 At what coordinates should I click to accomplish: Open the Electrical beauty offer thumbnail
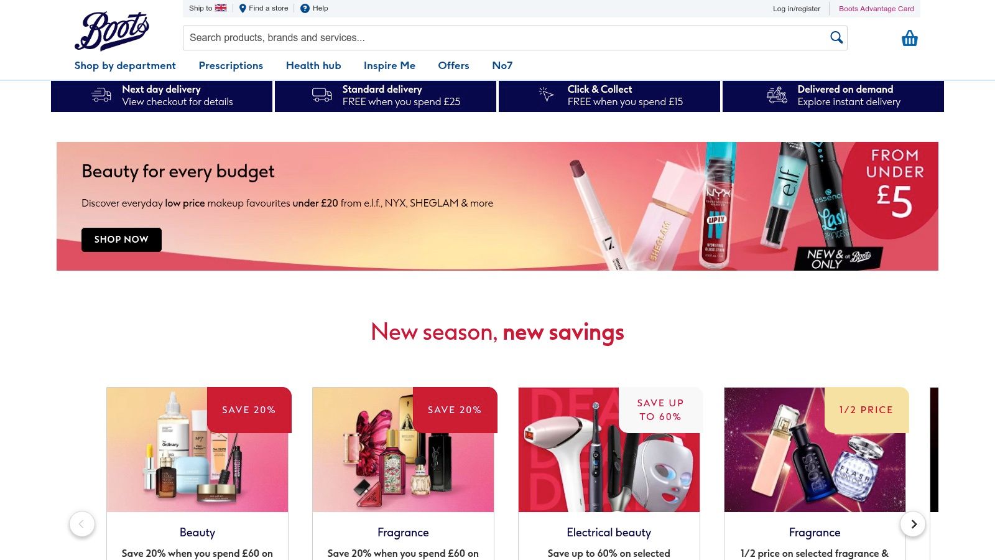(609, 450)
